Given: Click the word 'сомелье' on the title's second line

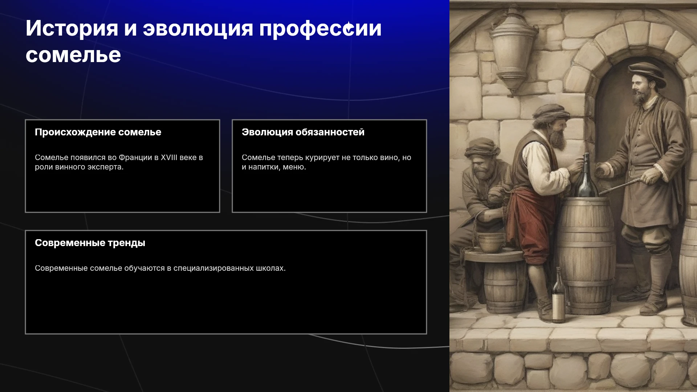Looking at the screenshot, I should point(73,55).
